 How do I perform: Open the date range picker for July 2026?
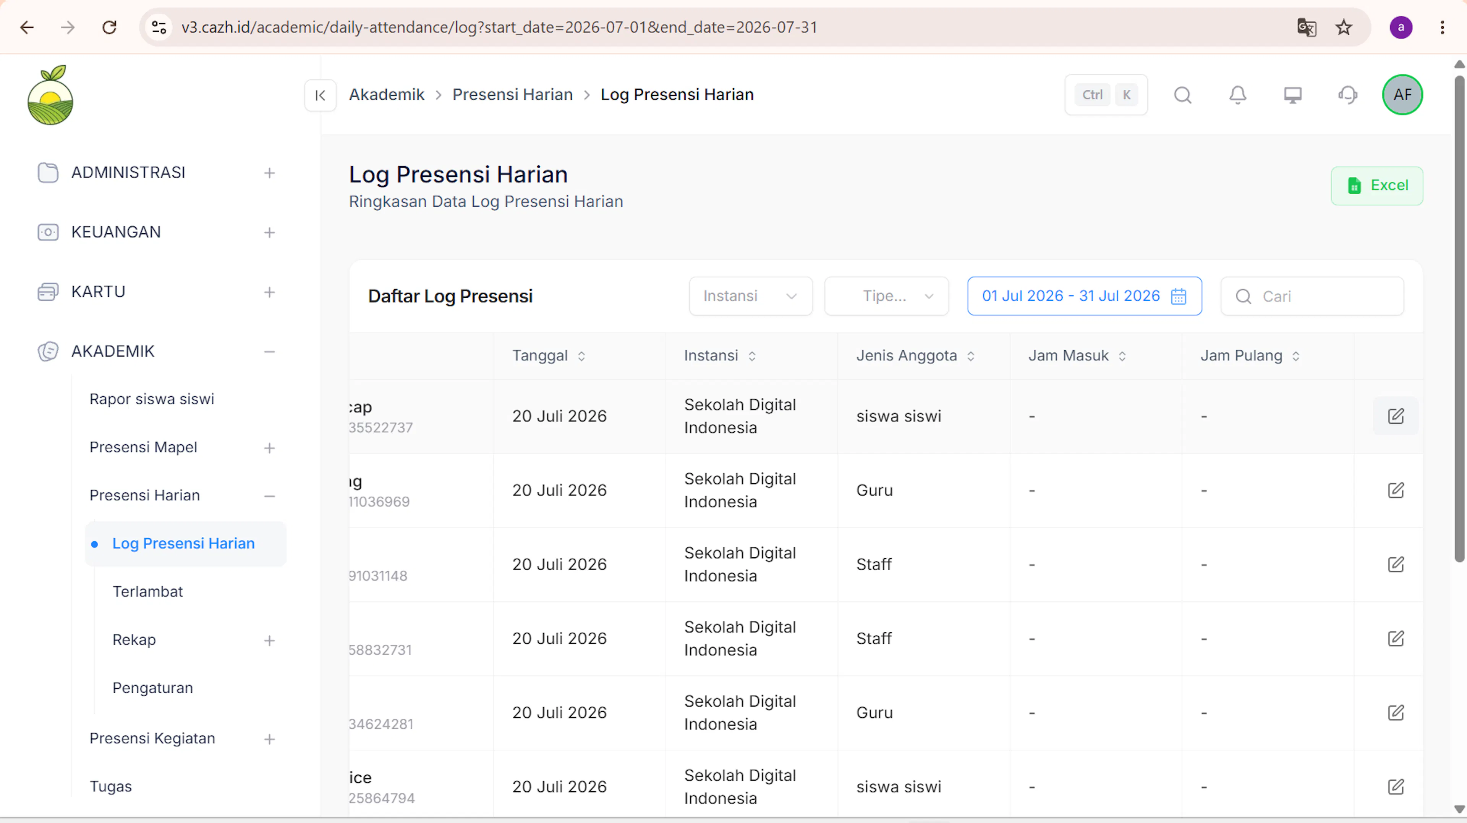[x=1084, y=296]
